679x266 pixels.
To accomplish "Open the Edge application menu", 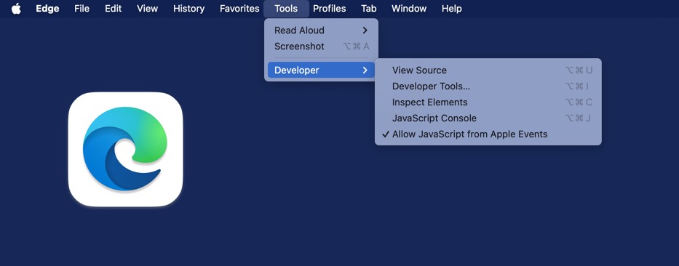I will click(47, 9).
